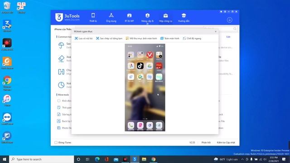Viewport: 290px width, 163px height.
Task: Open the red screen recorder desktop shortcut
Action: click(x=7, y=44)
